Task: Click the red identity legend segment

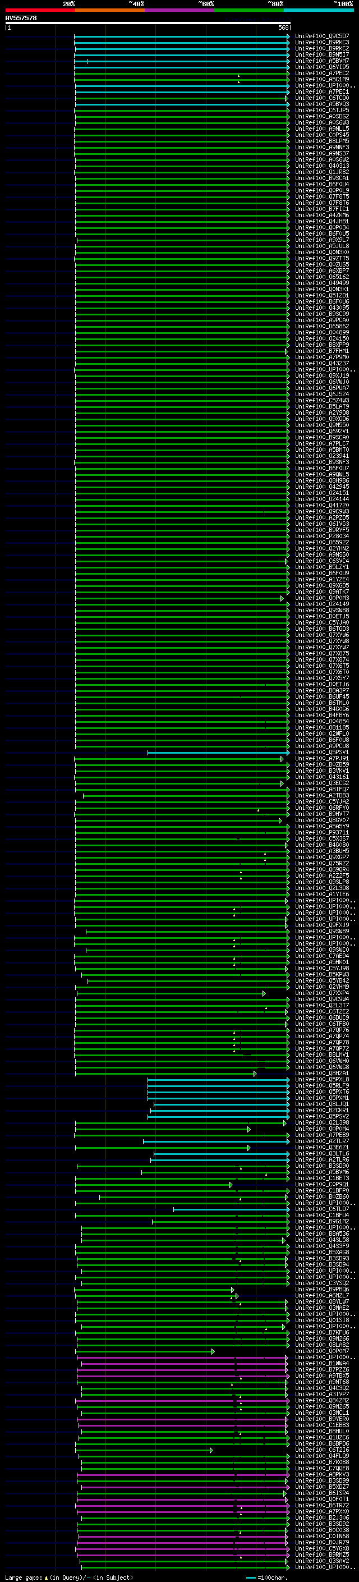Action: [40, 10]
